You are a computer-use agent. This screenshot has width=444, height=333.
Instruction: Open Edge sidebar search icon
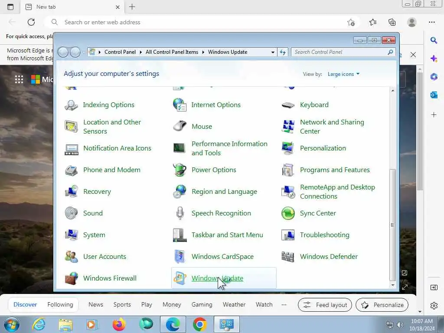434,40
